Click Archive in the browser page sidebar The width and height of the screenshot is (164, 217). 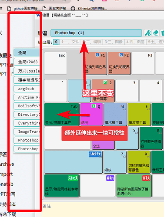(x=7, y=164)
